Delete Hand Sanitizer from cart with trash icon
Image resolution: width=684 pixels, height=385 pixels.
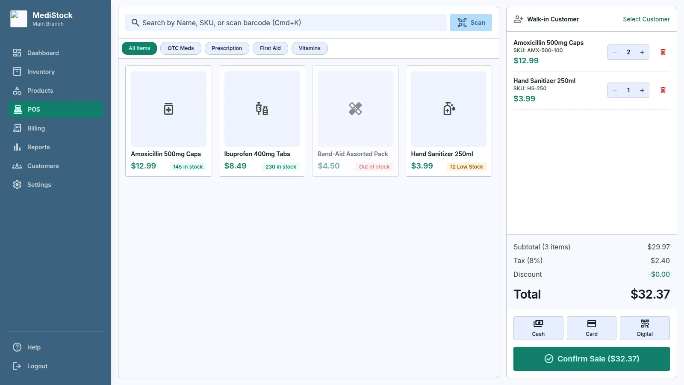coord(663,90)
